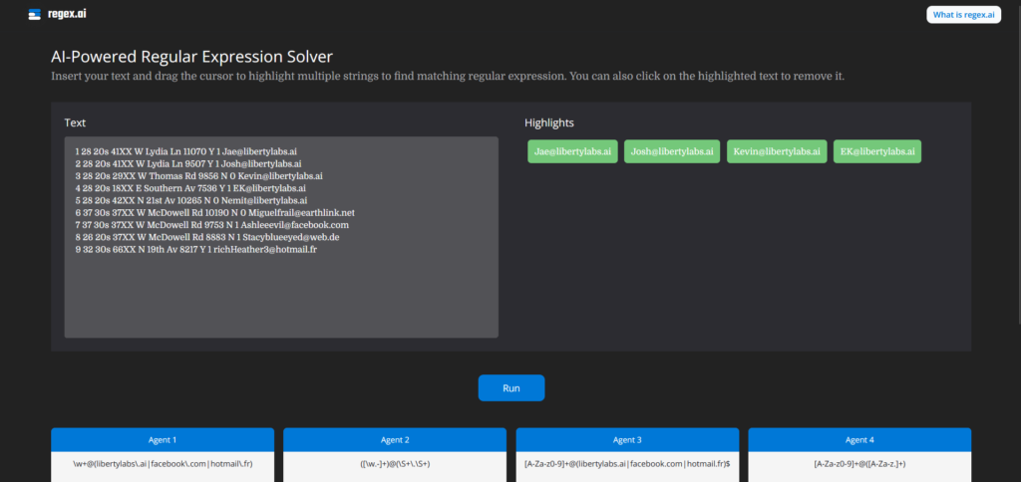The height and width of the screenshot is (482, 1021).
Task: Click Agent 3's regex result text
Action: [x=627, y=464]
